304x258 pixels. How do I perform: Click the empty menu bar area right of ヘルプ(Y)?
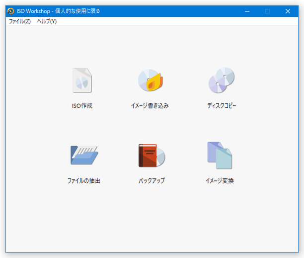[x=174, y=21]
